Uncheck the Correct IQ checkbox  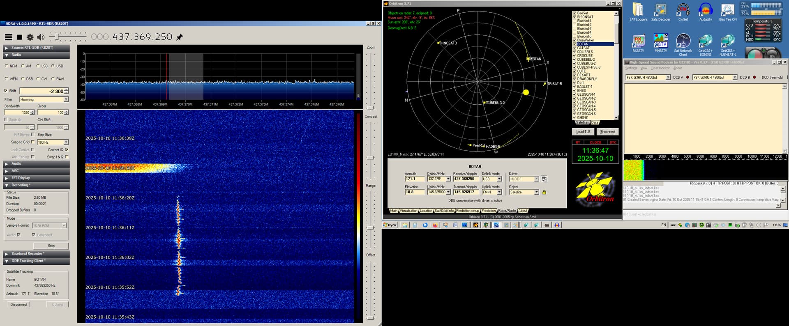point(67,150)
